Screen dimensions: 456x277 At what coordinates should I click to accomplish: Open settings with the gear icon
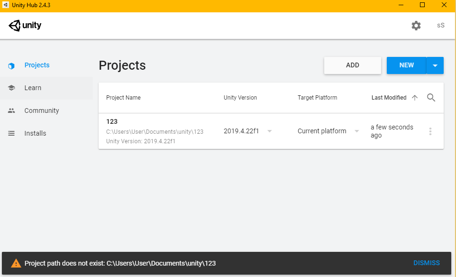[416, 26]
